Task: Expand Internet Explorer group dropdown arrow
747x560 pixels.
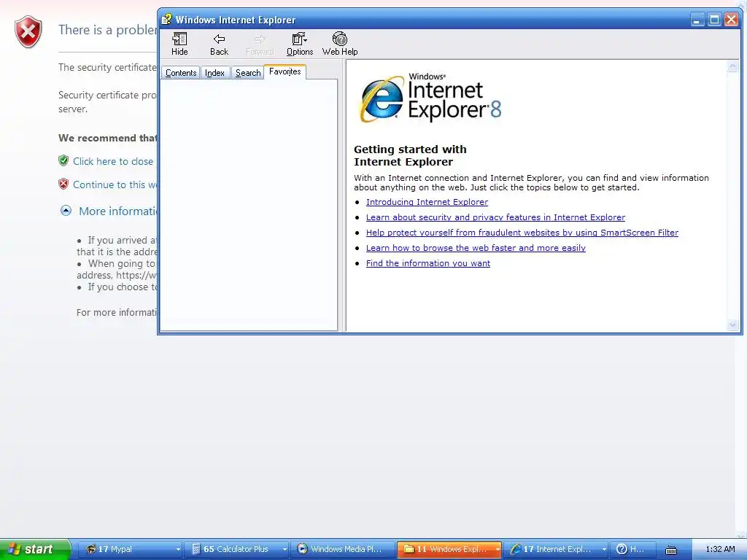Action: pos(604,549)
